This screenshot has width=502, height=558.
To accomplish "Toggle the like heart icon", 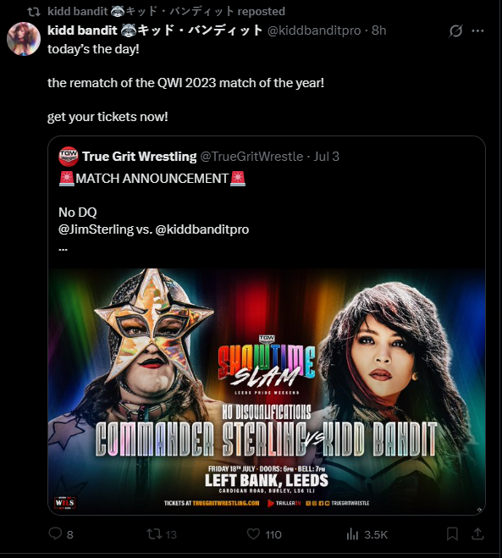I will (x=253, y=533).
